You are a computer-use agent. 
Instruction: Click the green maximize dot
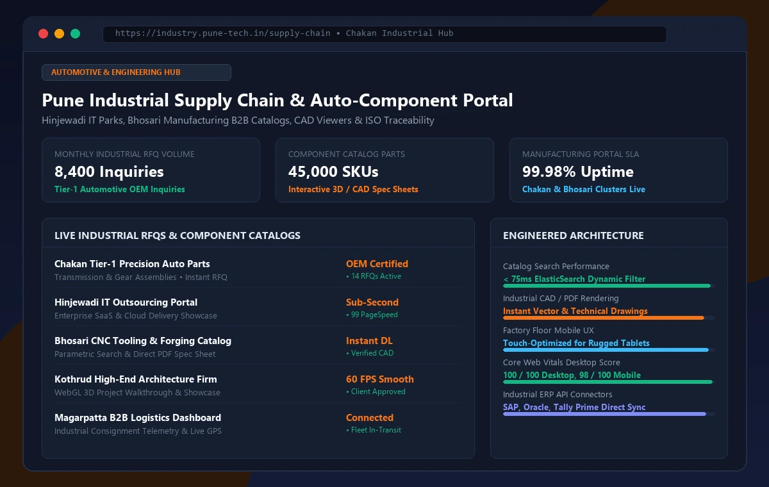point(76,34)
